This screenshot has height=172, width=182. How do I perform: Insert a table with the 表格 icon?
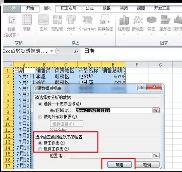pyautogui.click(x=27, y=19)
